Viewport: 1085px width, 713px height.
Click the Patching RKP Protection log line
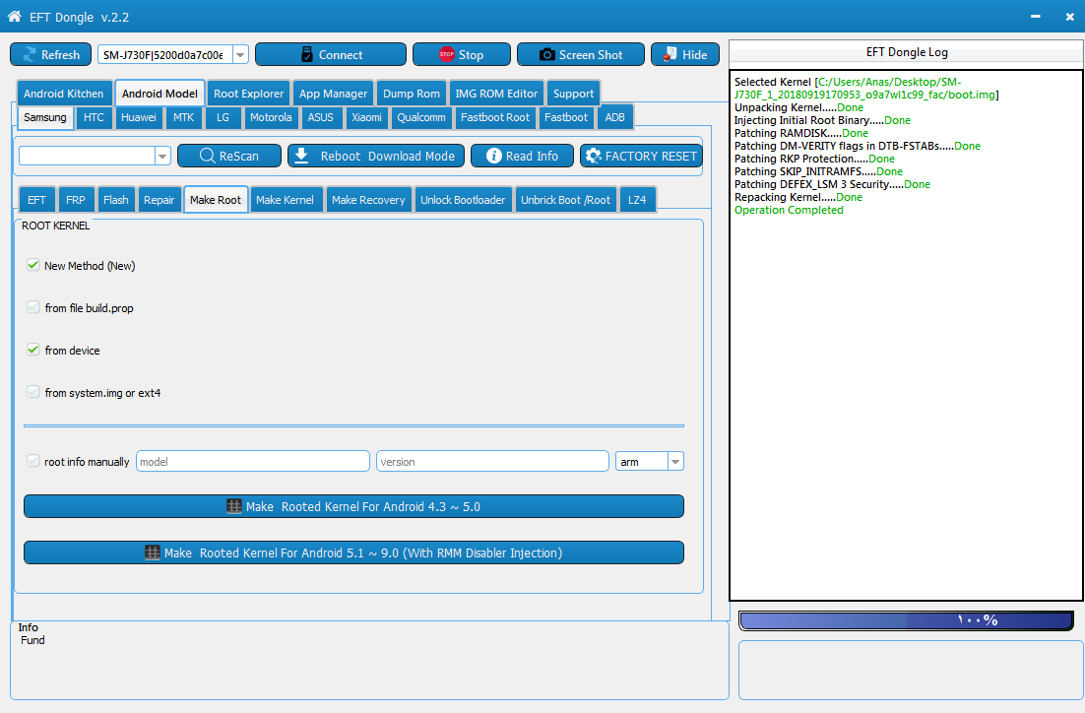tap(814, 159)
